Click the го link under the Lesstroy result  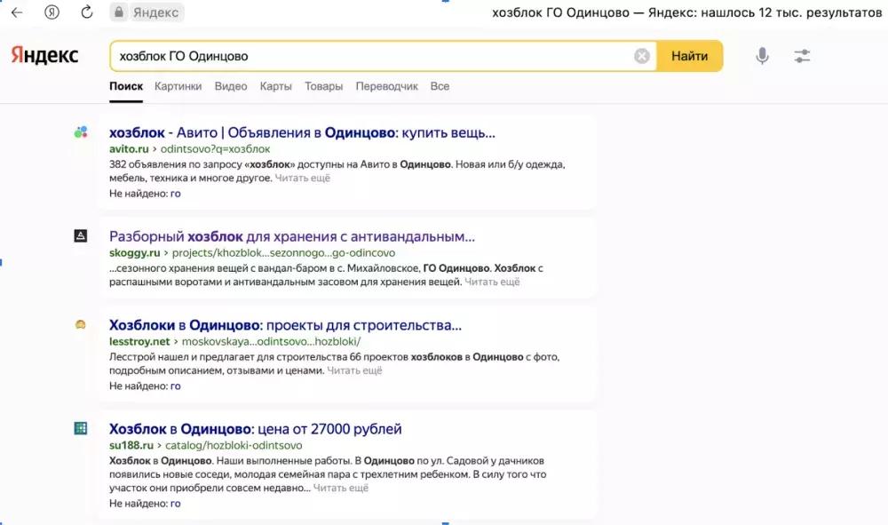175,386
